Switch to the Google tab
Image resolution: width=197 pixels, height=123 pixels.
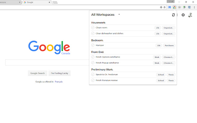click(36, 2)
